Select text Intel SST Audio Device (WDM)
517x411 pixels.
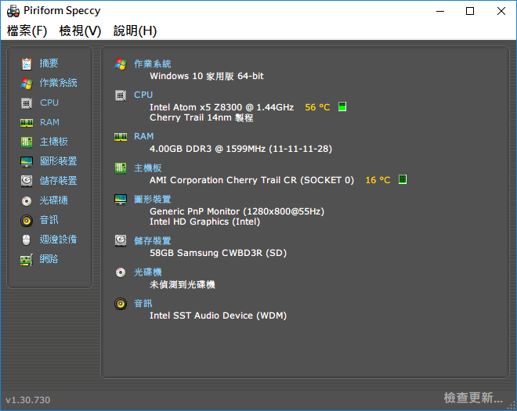click(x=219, y=315)
